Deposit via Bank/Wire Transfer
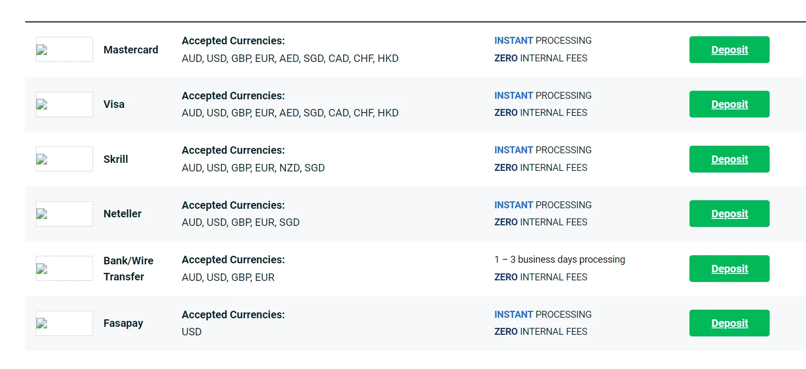The width and height of the screenshot is (806, 369). point(729,269)
